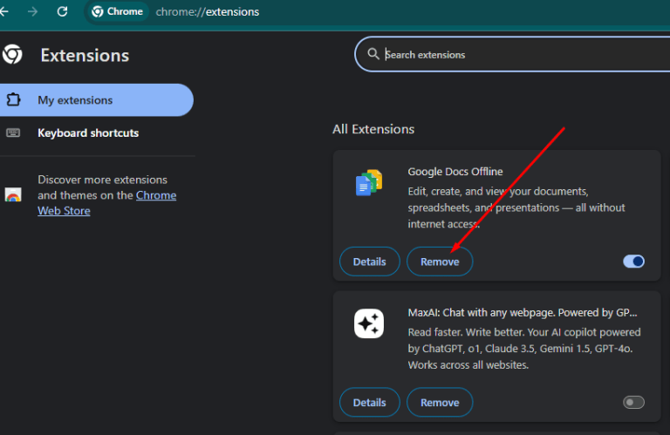Remove the Google Docs Offline extension
The height and width of the screenshot is (435, 670).
[440, 262]
